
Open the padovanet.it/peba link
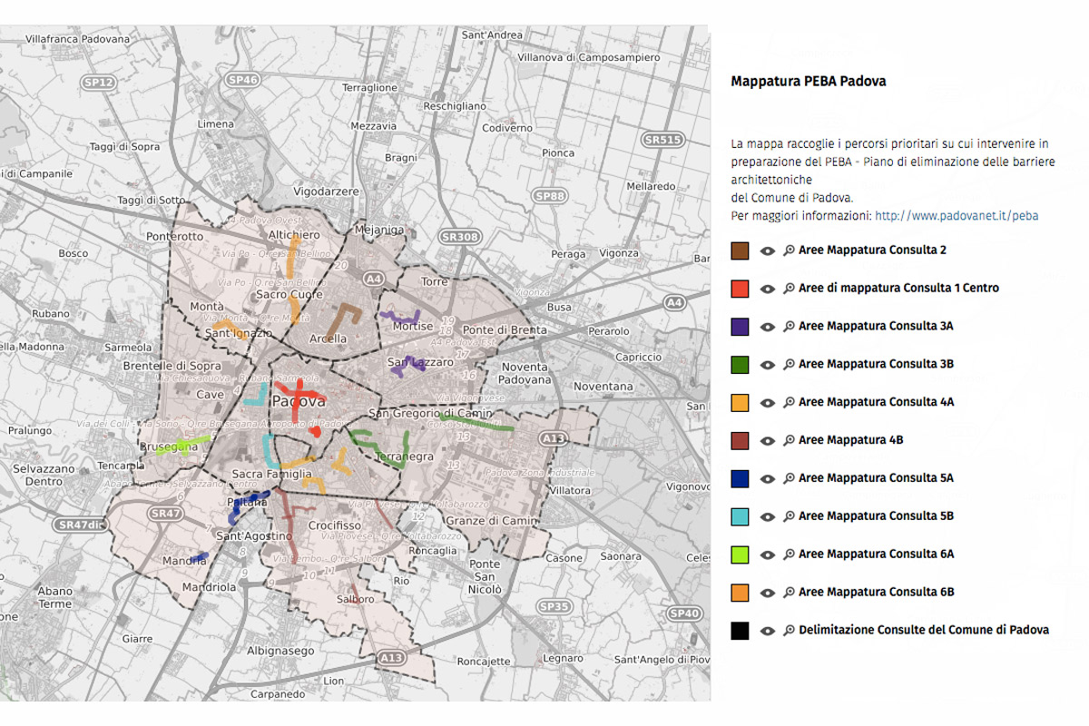tap(956, 216)
